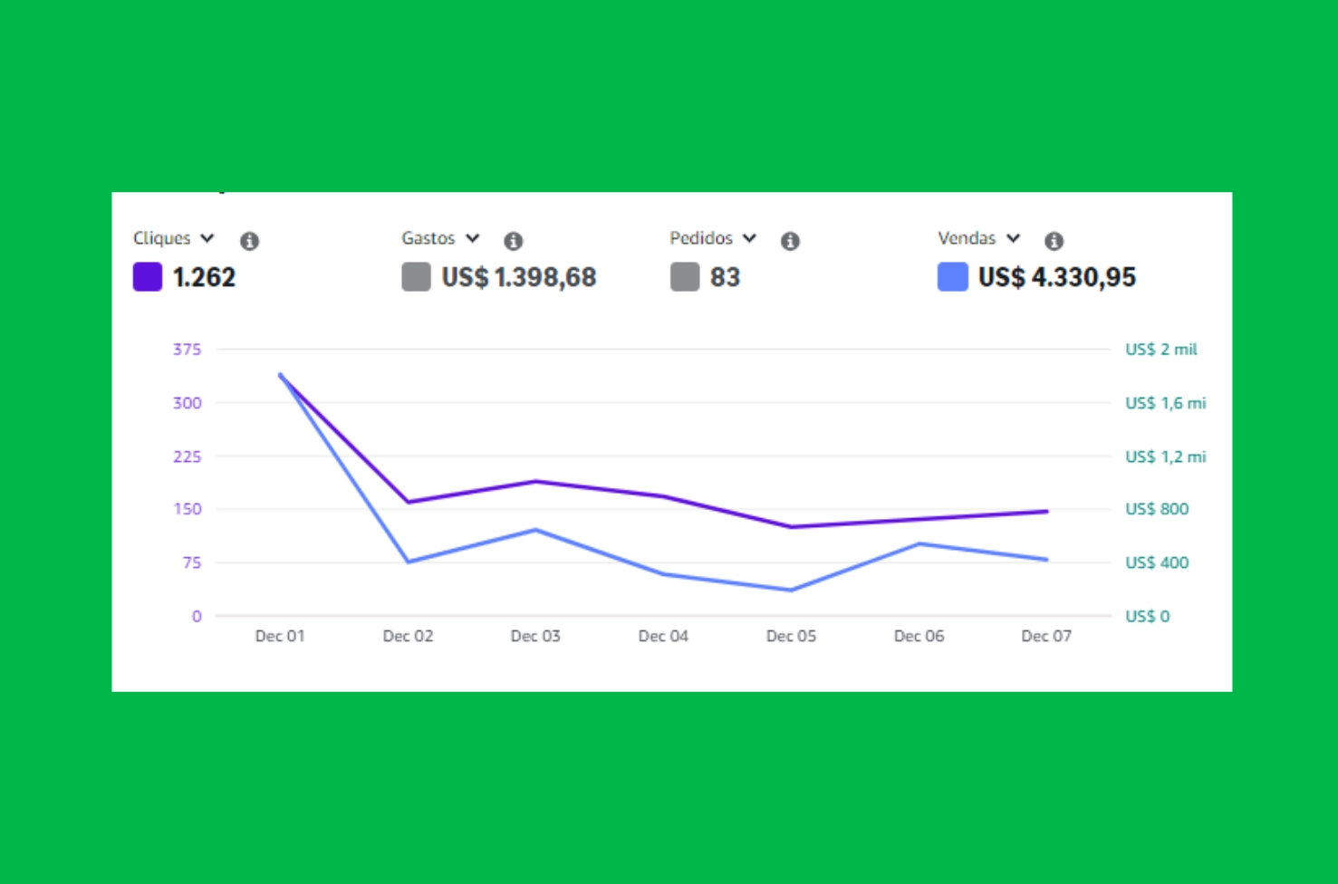Click the info icon next to Gastos
The height and width of the screenshot is (884, 1338).
point(513,241)
